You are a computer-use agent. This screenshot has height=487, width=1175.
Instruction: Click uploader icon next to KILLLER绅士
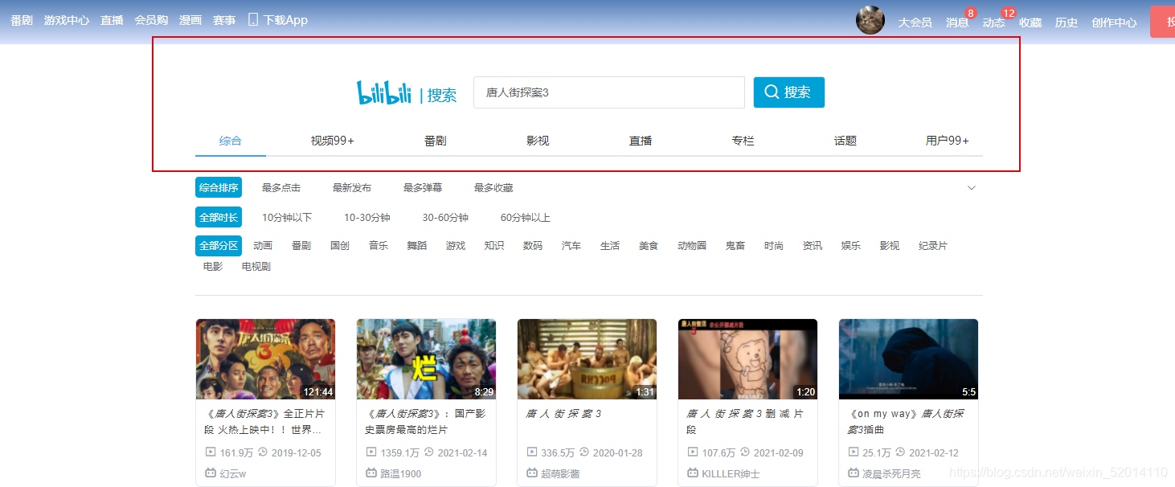(693, 473)
